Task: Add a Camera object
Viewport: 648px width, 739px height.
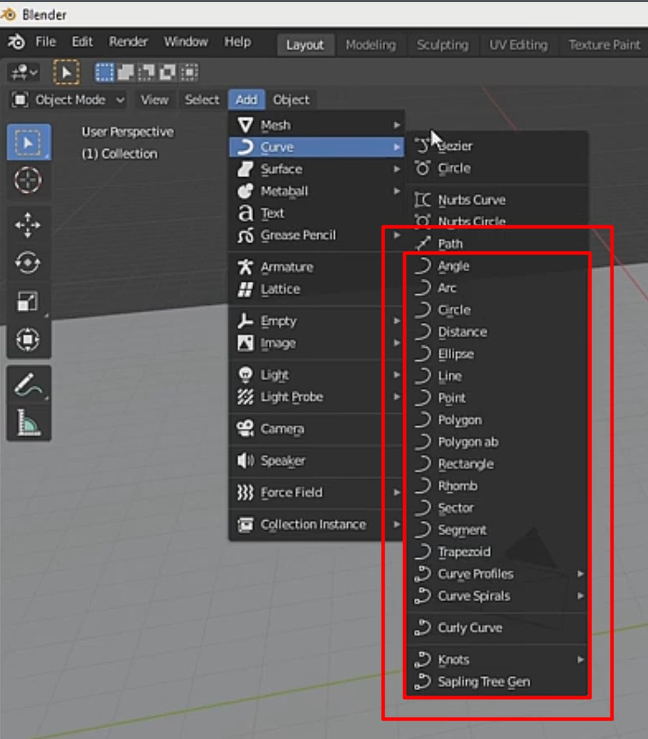Action: click(317, 429)
